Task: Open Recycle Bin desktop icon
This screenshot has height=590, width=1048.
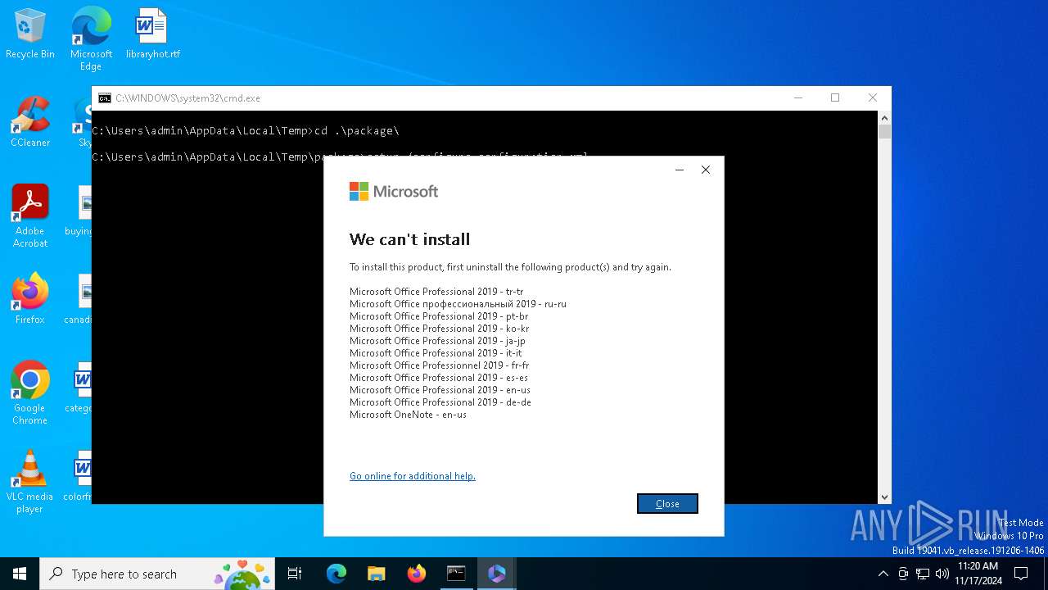Action: click(x=30, y=34)
